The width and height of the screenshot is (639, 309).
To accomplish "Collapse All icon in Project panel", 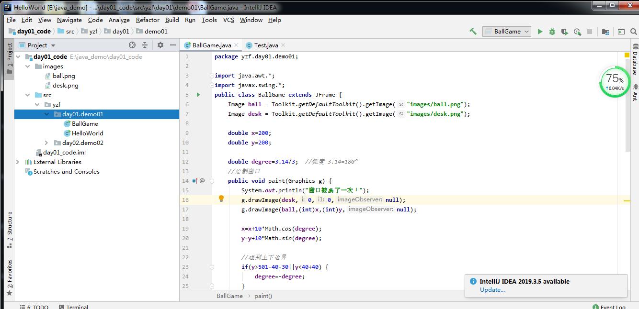I will [x=145, y=45].
